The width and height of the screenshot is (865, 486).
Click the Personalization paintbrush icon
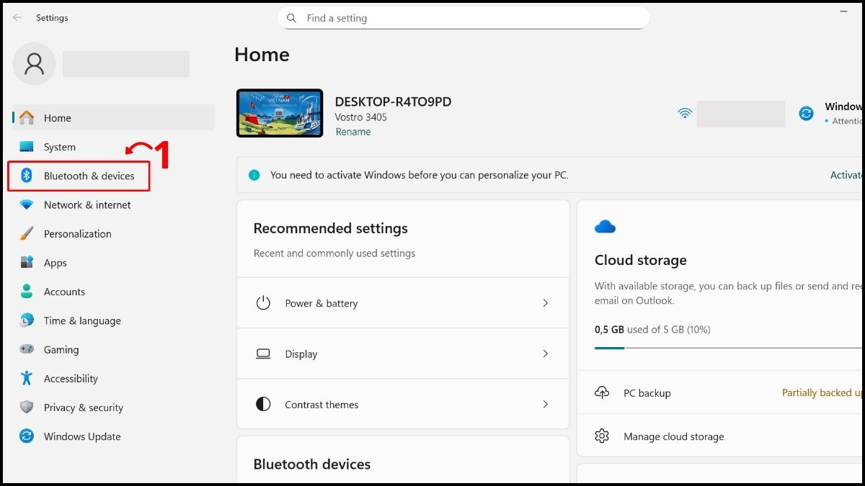(27, 233)
